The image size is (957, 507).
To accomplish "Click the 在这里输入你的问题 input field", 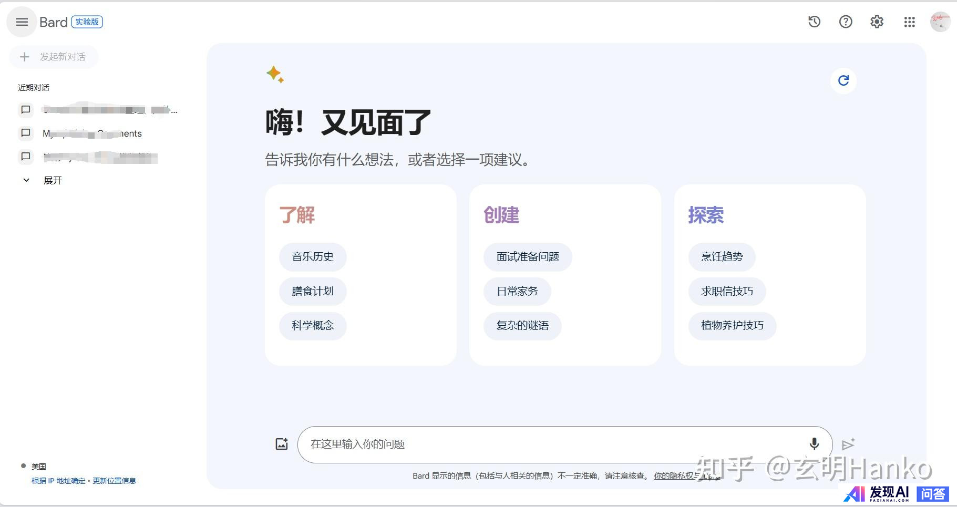I will point(552,444).
